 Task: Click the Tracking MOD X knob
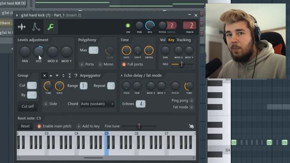[178, 50]
